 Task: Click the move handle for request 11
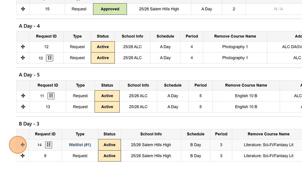23,96
